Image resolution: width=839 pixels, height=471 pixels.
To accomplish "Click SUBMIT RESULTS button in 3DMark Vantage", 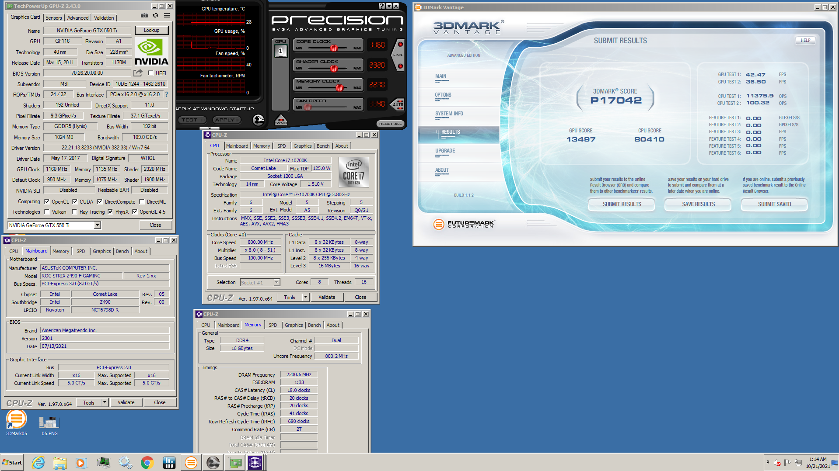I will tap(622, 204).
